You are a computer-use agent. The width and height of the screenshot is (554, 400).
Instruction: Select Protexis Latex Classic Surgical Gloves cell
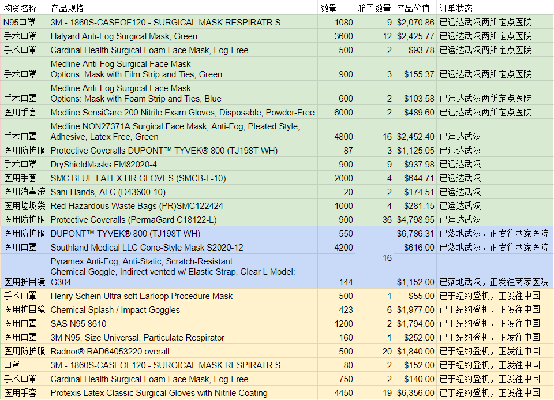(183, 392)
